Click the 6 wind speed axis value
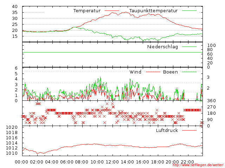 coord(16,68)
